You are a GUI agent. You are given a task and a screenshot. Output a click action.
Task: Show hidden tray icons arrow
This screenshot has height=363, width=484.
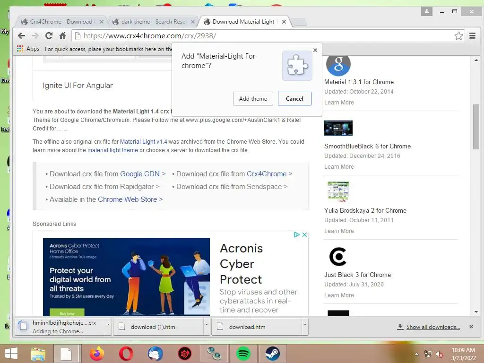tap(416, 354)
